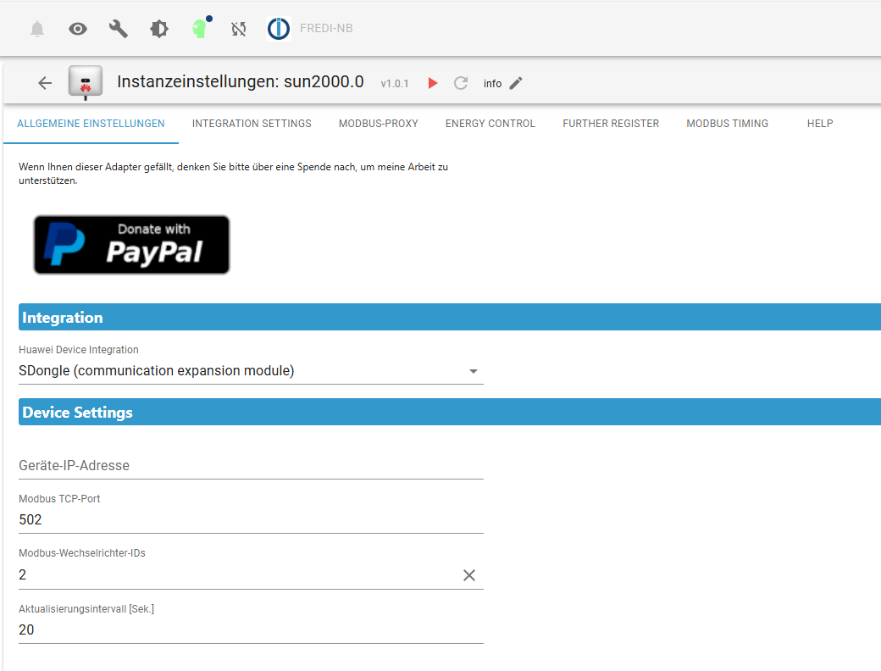Select the Allgemeine Einstellungen tab

[x=91, y=124]
